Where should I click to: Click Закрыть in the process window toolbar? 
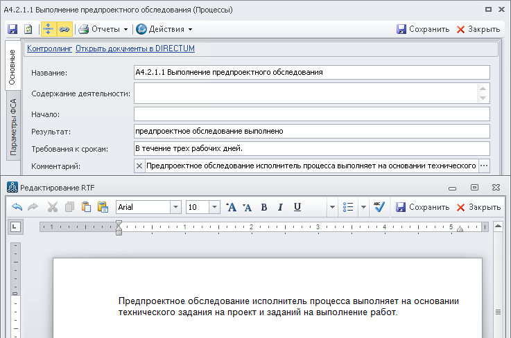pos(478,29)
